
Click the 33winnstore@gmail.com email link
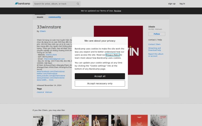pyautogui.click(x=54, y=59)
